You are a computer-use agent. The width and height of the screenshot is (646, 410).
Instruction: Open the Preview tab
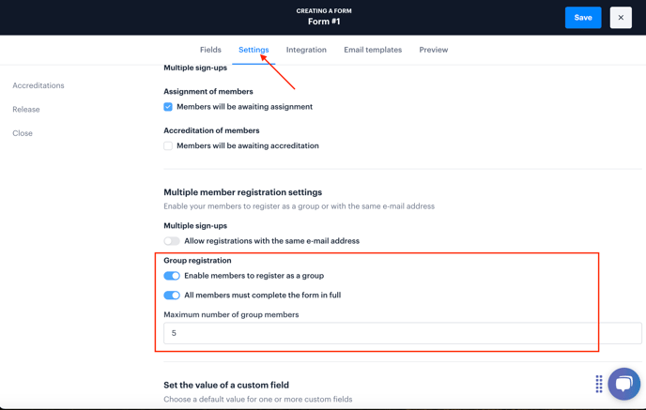click(434, 50)
